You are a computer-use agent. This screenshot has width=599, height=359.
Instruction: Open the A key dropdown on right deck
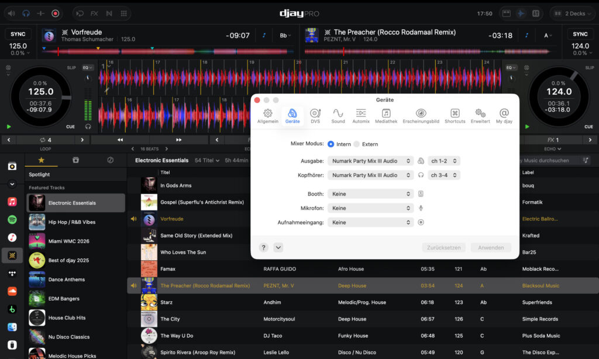click(x=548, y=36)
